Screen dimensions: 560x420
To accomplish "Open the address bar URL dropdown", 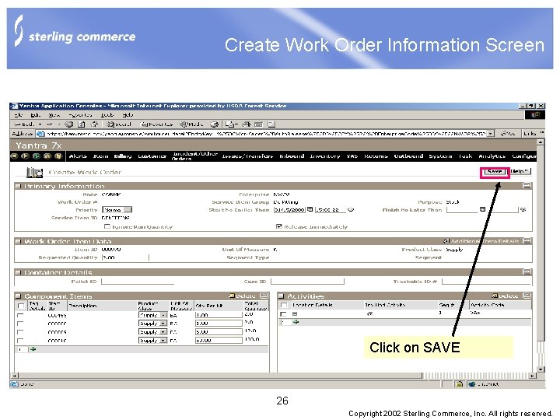I will 491,134.
